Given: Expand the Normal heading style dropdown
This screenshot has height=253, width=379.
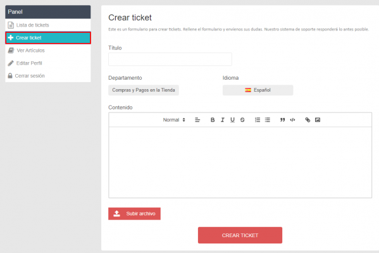Looking at the screenshot, I should (174, 120).
